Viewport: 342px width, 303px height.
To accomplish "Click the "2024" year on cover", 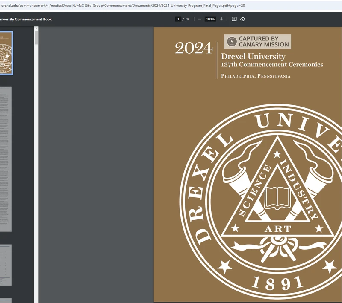I will click(194, 48).
